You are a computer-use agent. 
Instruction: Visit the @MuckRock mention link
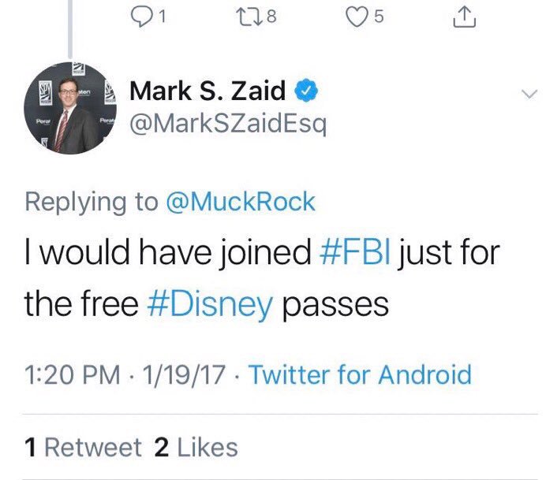[241, 201]
